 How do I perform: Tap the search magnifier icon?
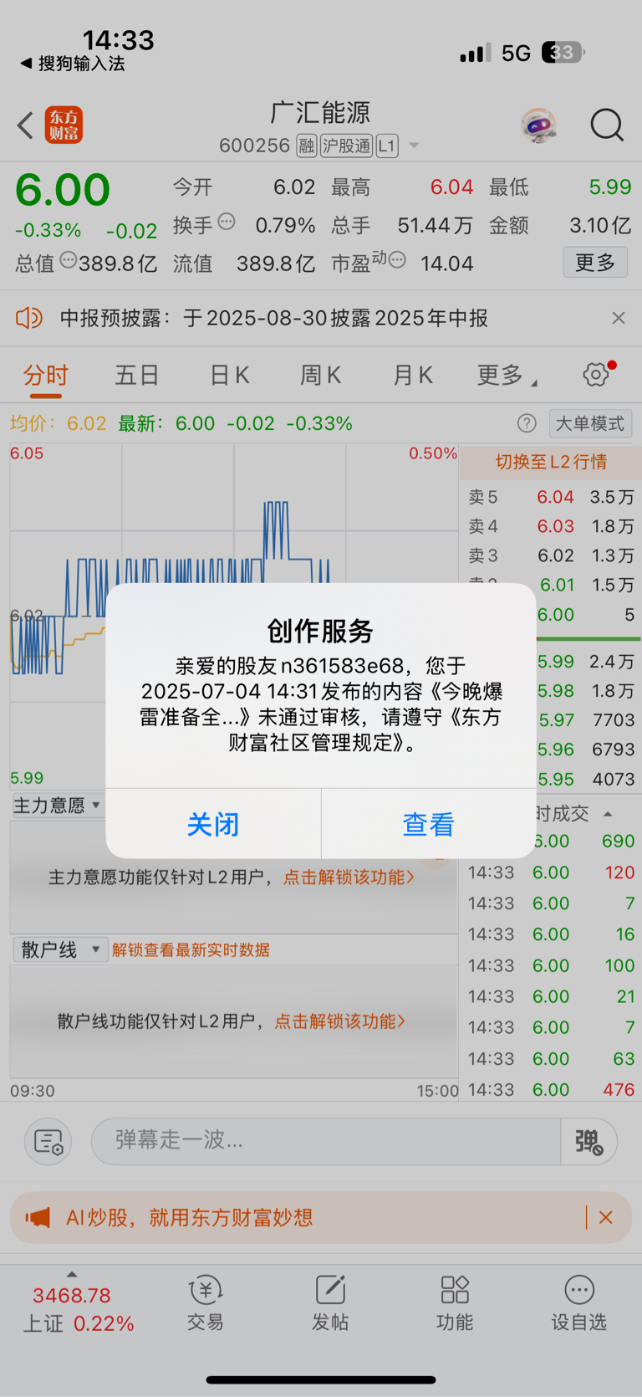coord(607,125)
